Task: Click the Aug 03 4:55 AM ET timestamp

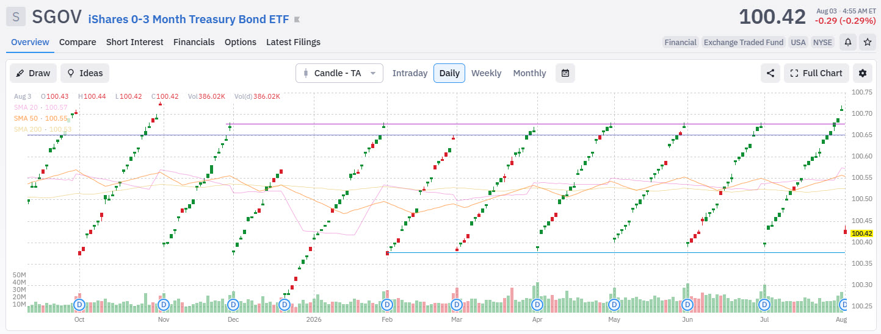Action: pos(845,10)
